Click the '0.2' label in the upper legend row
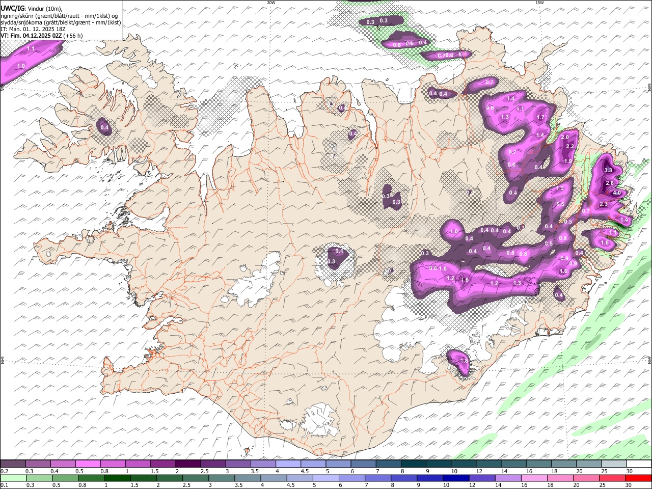 tap(4, 471)
